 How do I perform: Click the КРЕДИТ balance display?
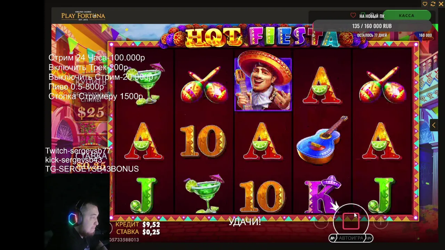point(138,225)
